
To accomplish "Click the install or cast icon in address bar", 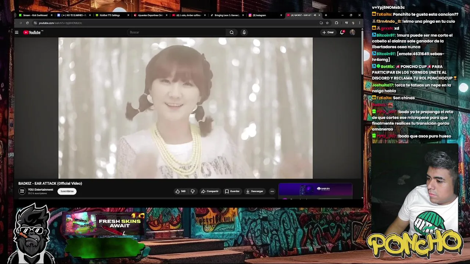I will pyautogui.click(x=321, y=23).
